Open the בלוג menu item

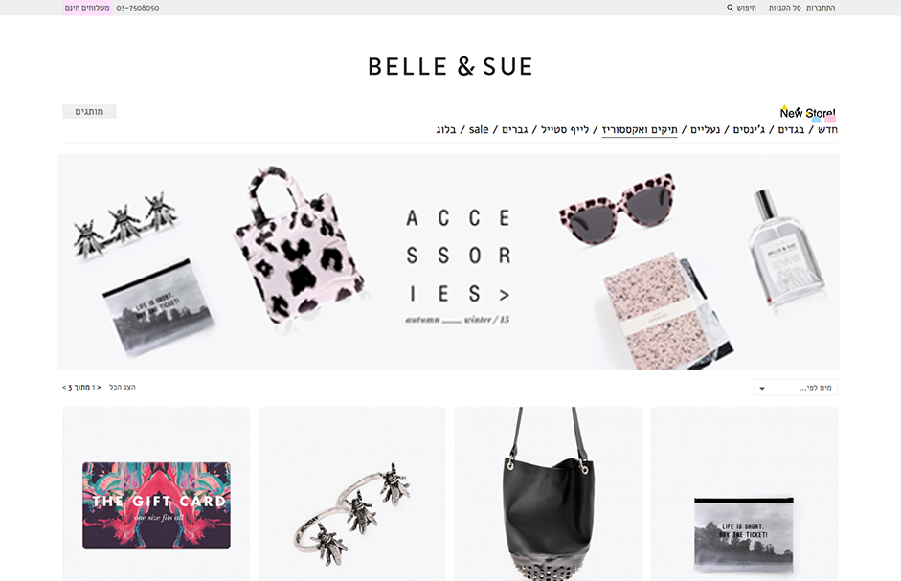point(446,129)
